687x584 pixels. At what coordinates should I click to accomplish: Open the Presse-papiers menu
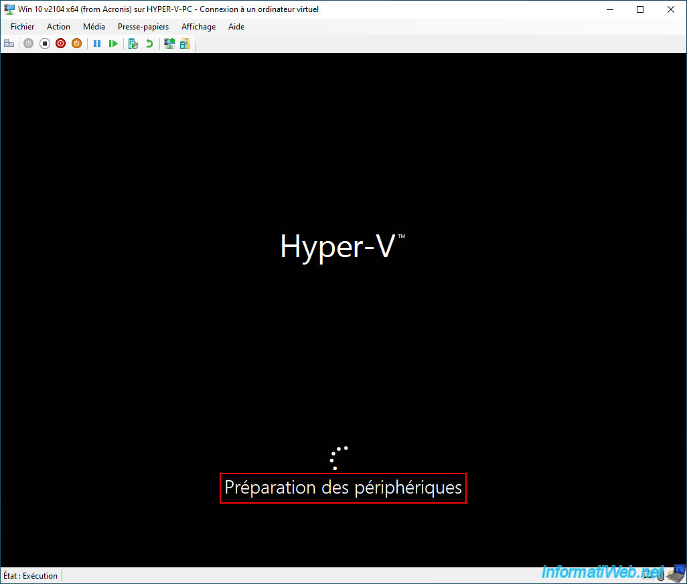143,27
